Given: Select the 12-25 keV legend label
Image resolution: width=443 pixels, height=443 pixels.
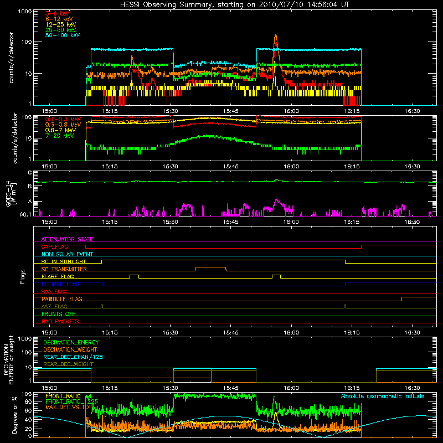Looking at the screenshot, I should tap(61, 24).
